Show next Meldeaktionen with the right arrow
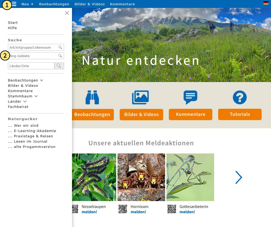This screenshot has width=271, height=227. click(239, 177)
